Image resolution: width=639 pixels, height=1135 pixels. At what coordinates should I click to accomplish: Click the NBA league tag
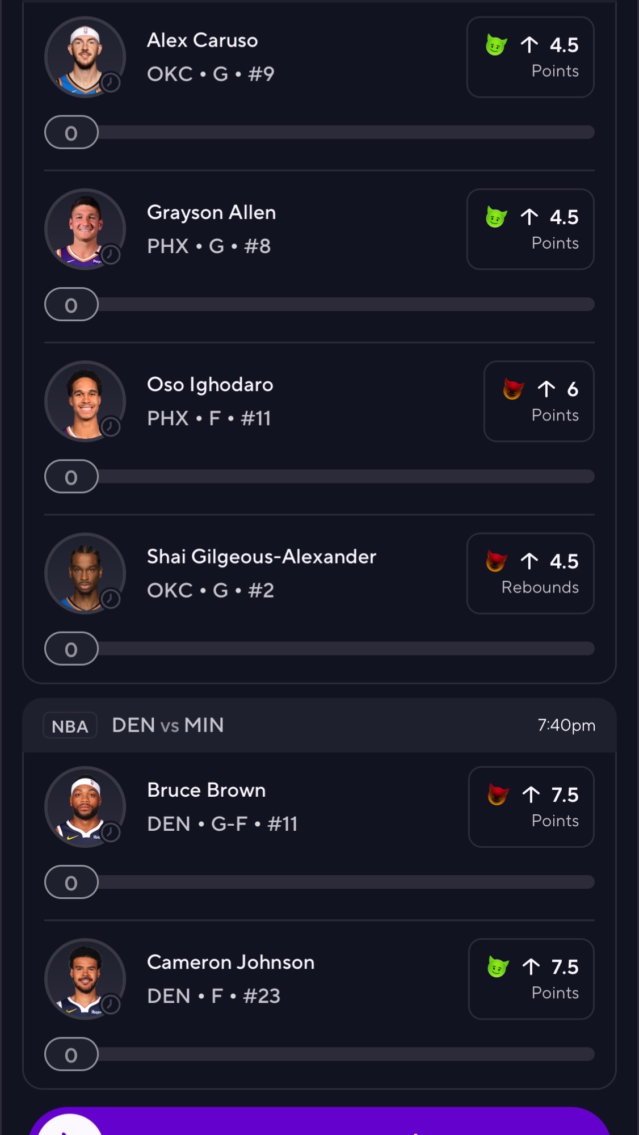click(x=70, y=726)
